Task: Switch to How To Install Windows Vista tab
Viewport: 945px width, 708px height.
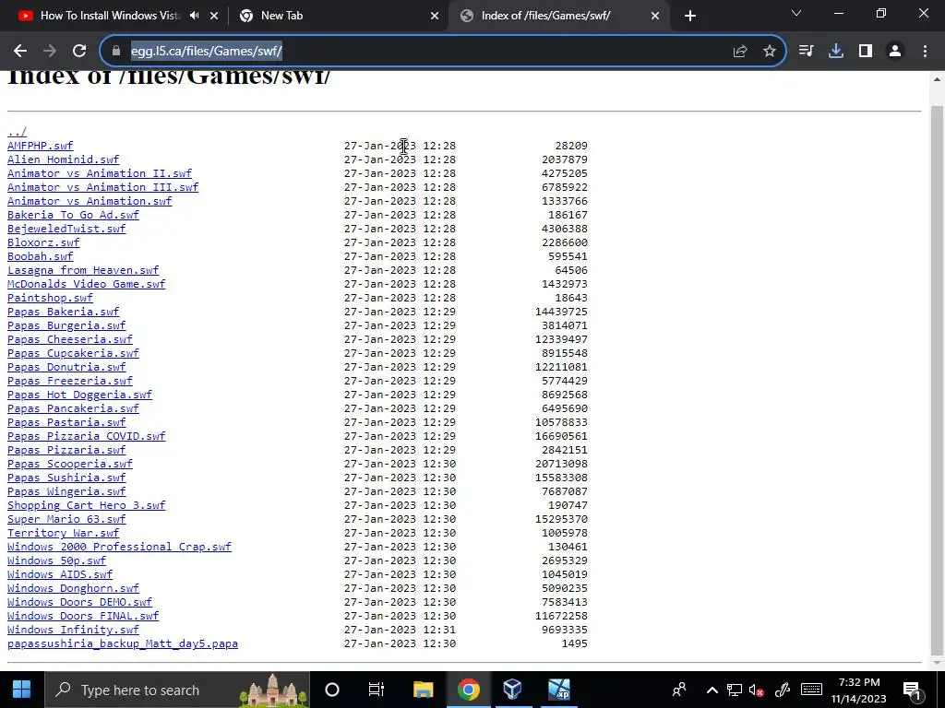Action: [x=111, y=16]
